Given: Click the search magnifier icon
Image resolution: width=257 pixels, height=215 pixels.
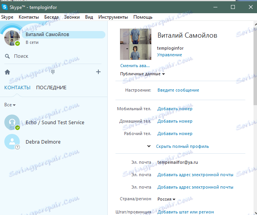Looking at the screenshot, I should 7,56.
